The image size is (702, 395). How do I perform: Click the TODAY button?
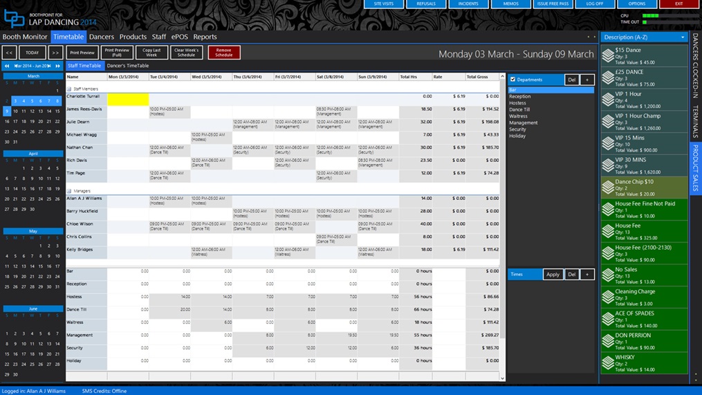coord(33,53)
